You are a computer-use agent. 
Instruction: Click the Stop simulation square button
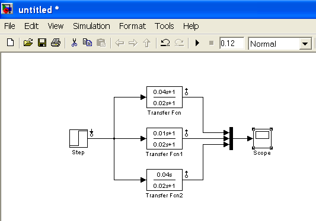(211, 43)
